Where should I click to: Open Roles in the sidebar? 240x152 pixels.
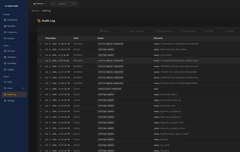[14, 82]
